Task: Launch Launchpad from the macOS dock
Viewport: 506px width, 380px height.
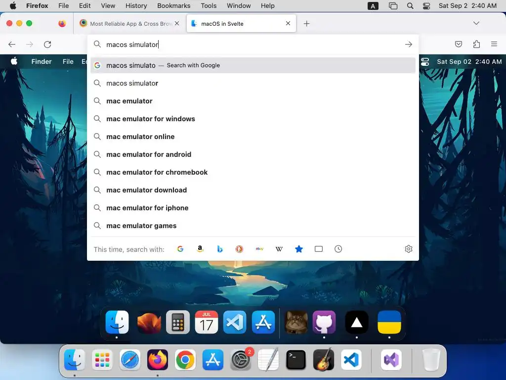Action: 102,360
